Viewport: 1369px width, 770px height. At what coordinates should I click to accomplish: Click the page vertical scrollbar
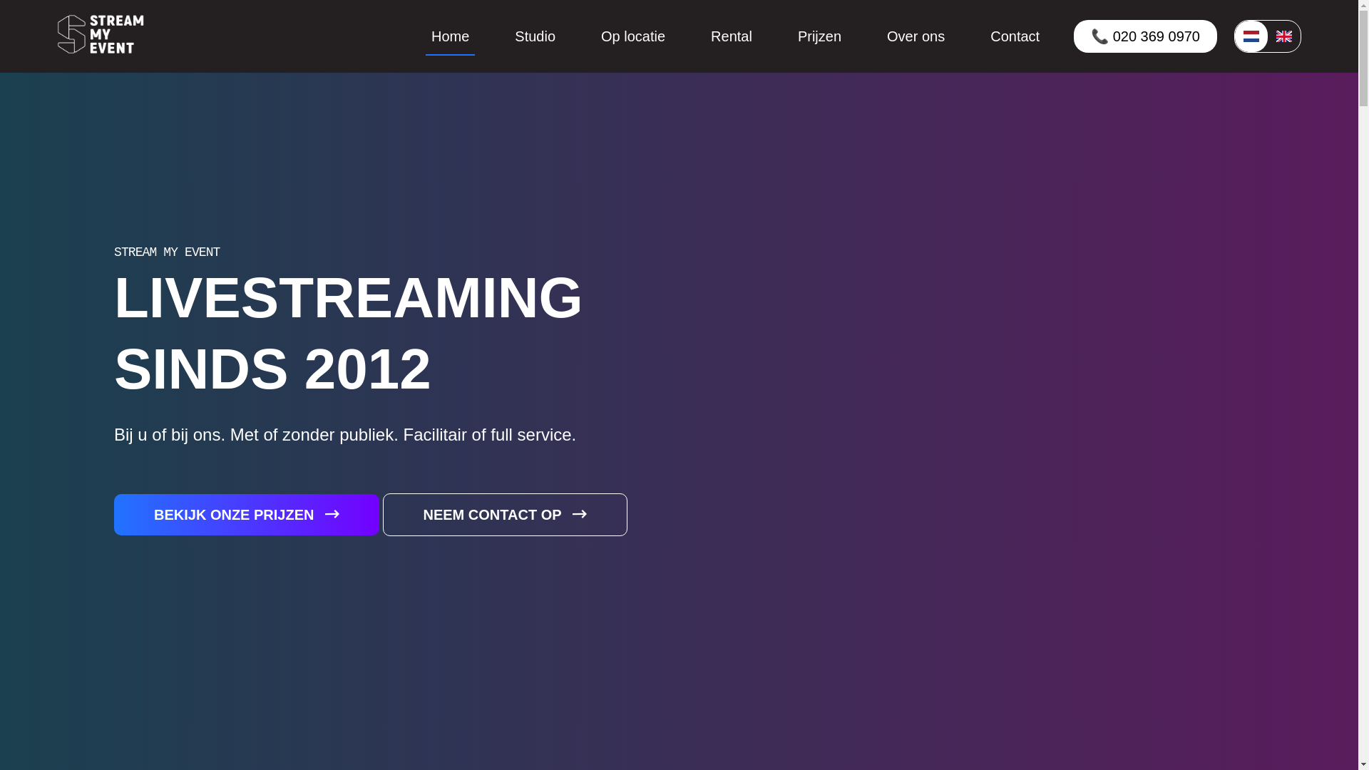coord(1363,385)
